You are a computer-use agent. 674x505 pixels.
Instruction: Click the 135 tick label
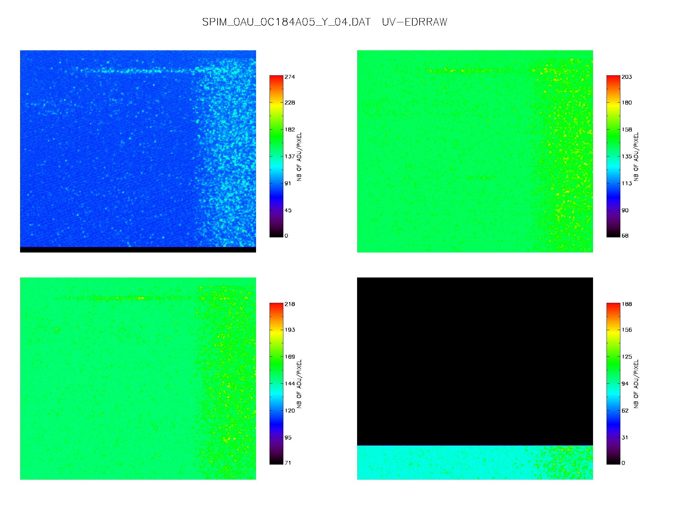627,156
